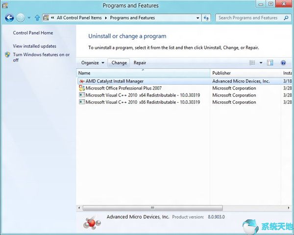Click the shield icon beside Windows features

pos(7,55)
